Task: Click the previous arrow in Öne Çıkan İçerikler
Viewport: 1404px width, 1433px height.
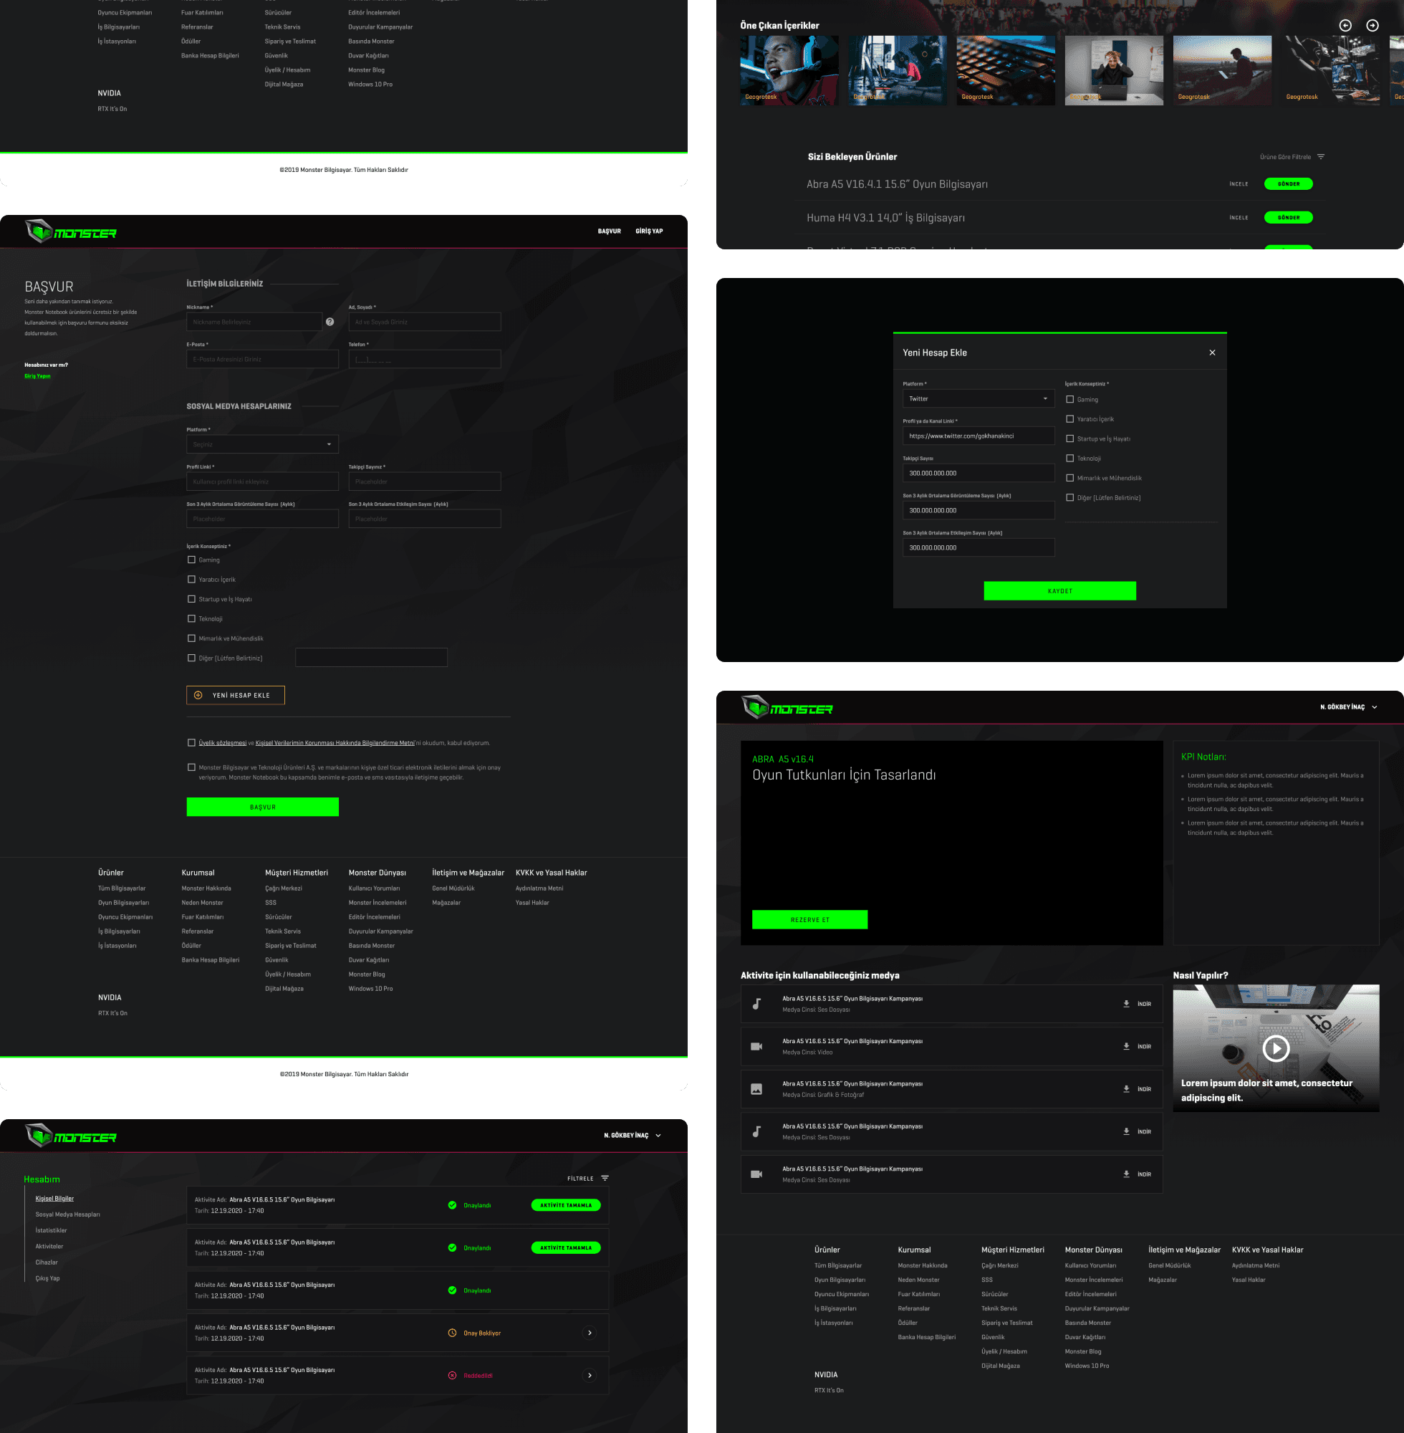Action: pos(1345,25)
